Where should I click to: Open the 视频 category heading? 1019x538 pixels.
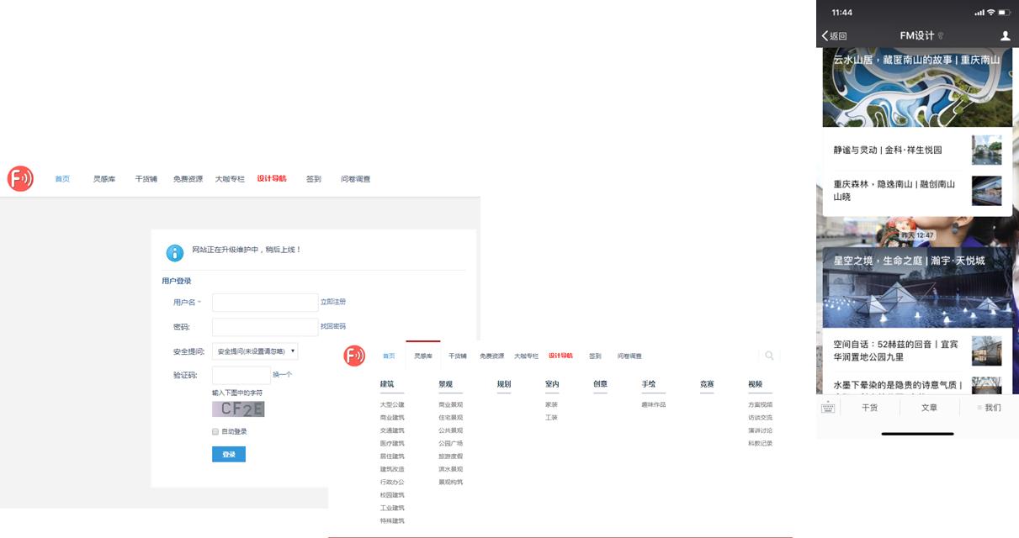755,384
